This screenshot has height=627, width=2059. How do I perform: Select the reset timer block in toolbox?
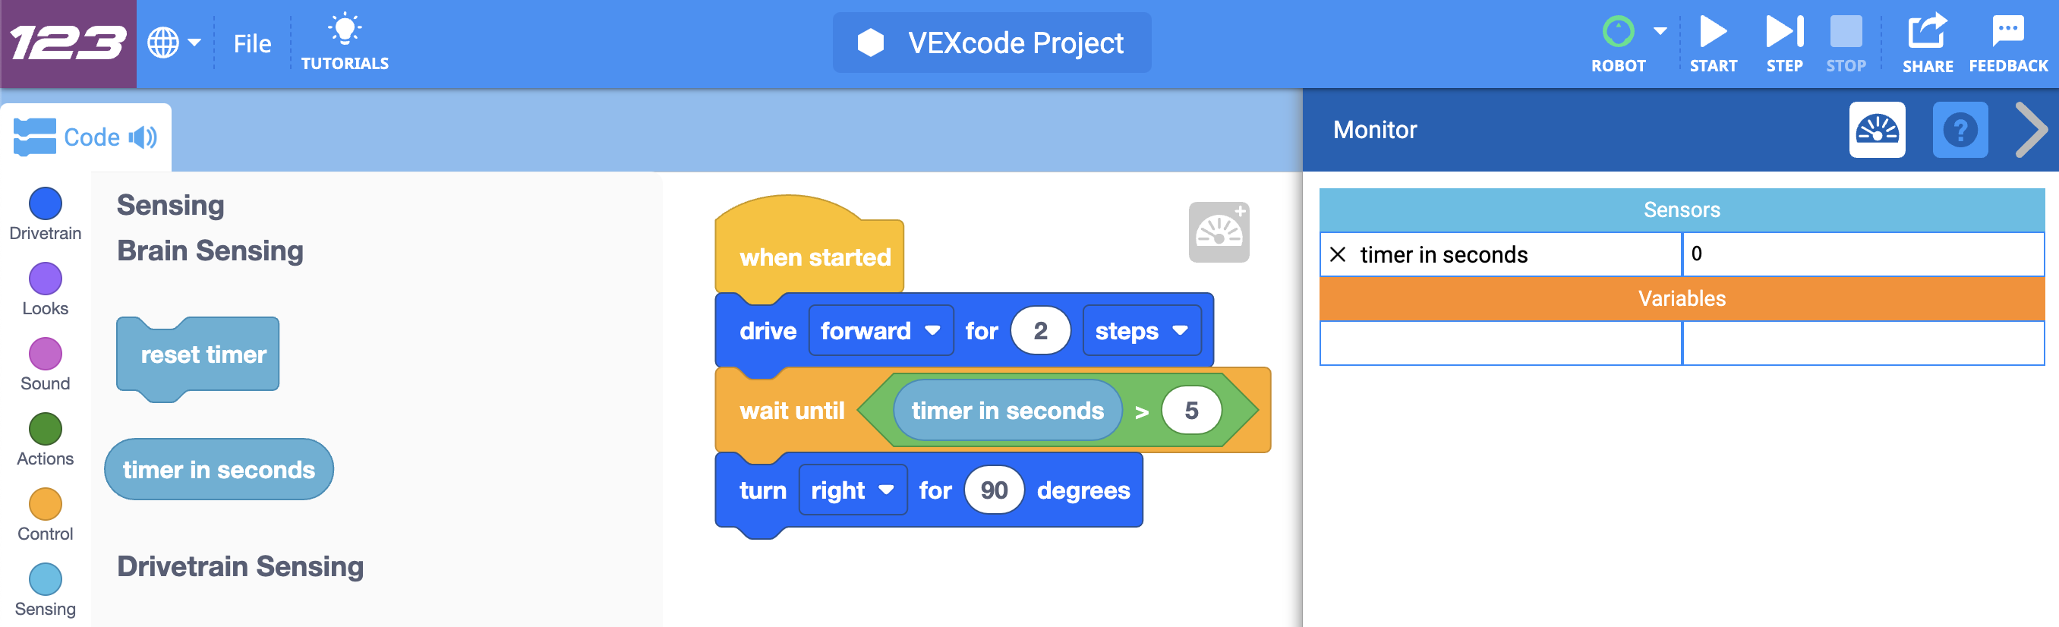click(x=197, y=354)
